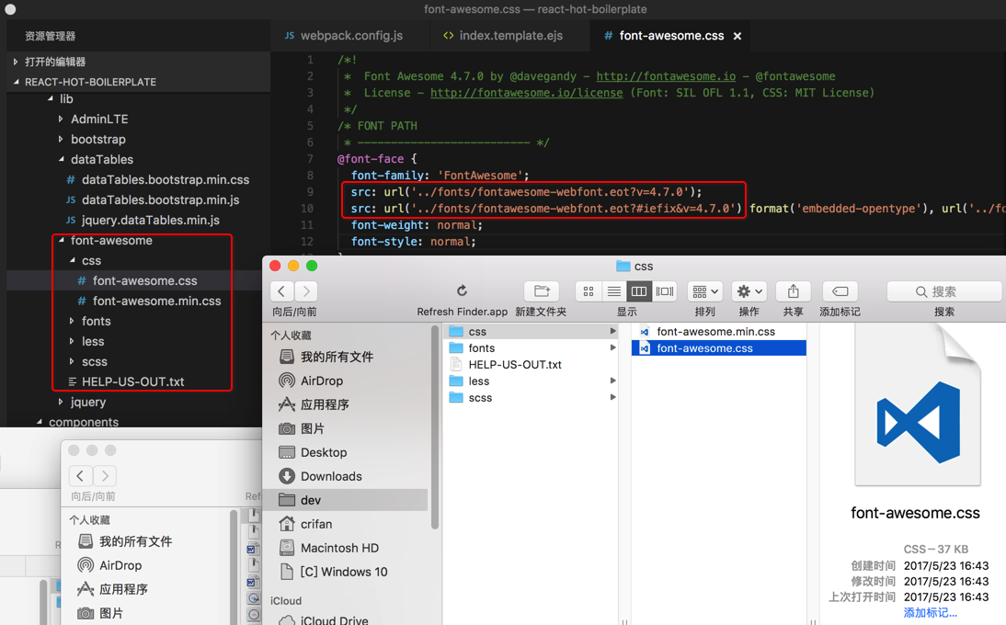The width and height of the screenshot is (1006, 625).
Task: Go forward in css Finder window
Action: coord(307,291)
